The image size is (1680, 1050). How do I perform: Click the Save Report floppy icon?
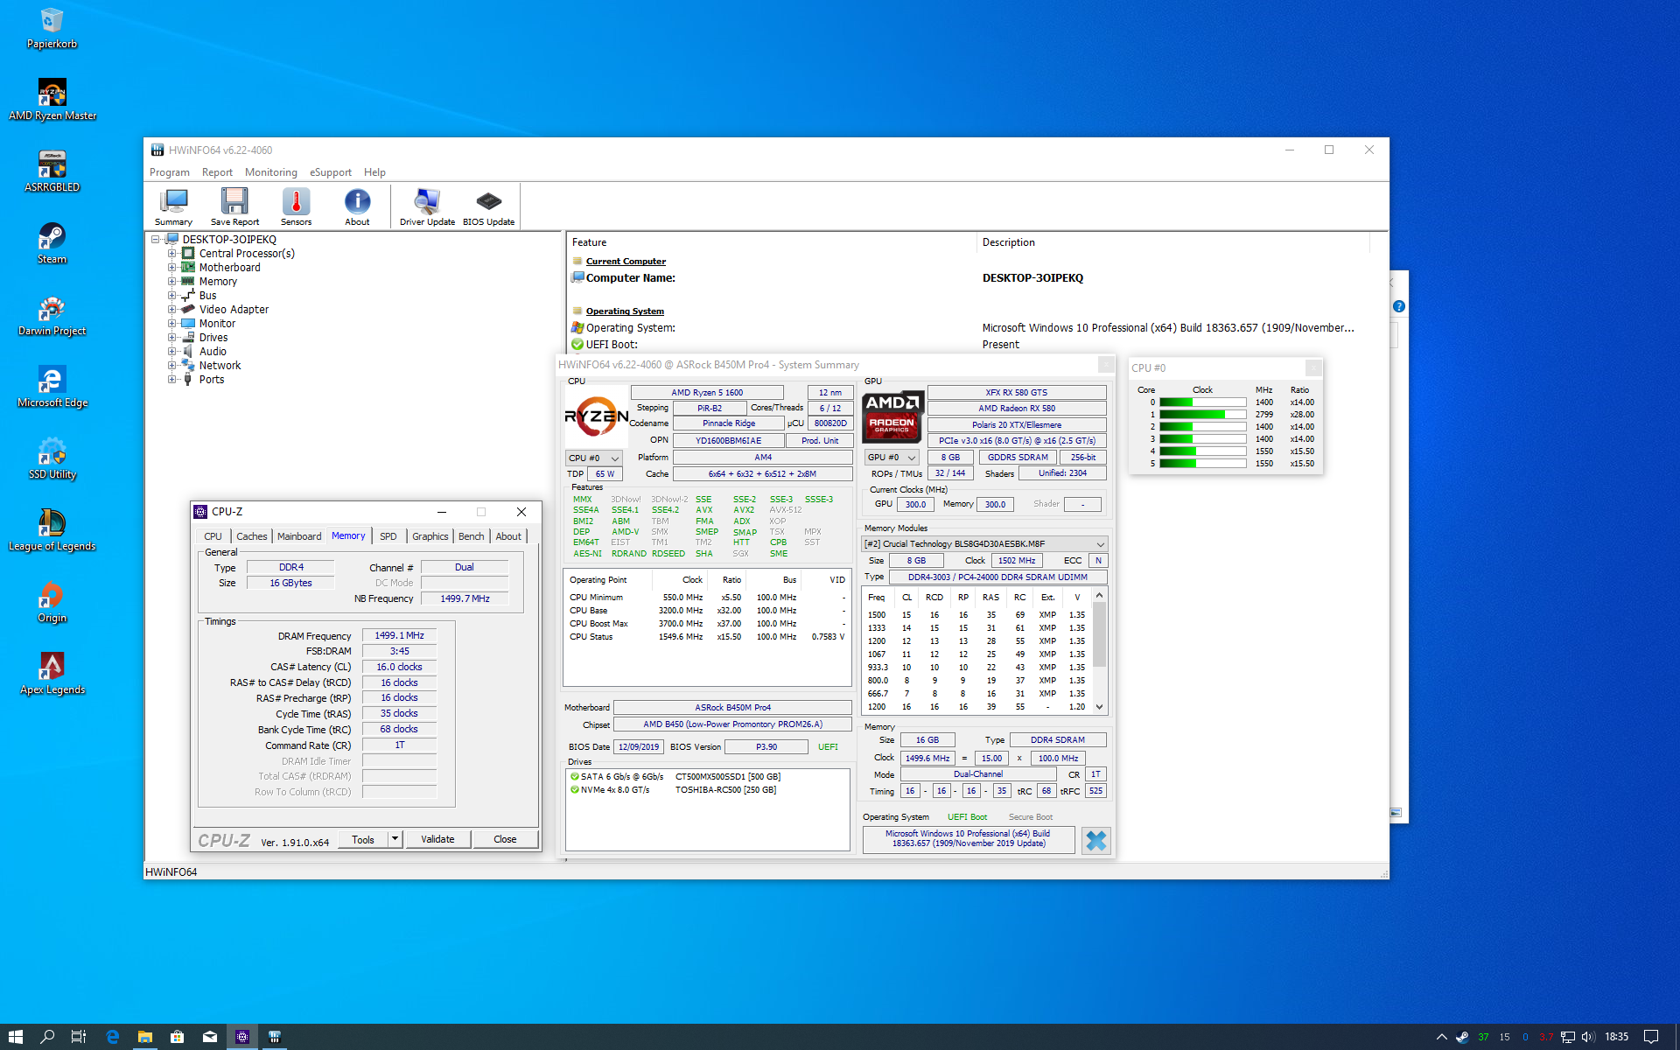[x=234, y=206]
